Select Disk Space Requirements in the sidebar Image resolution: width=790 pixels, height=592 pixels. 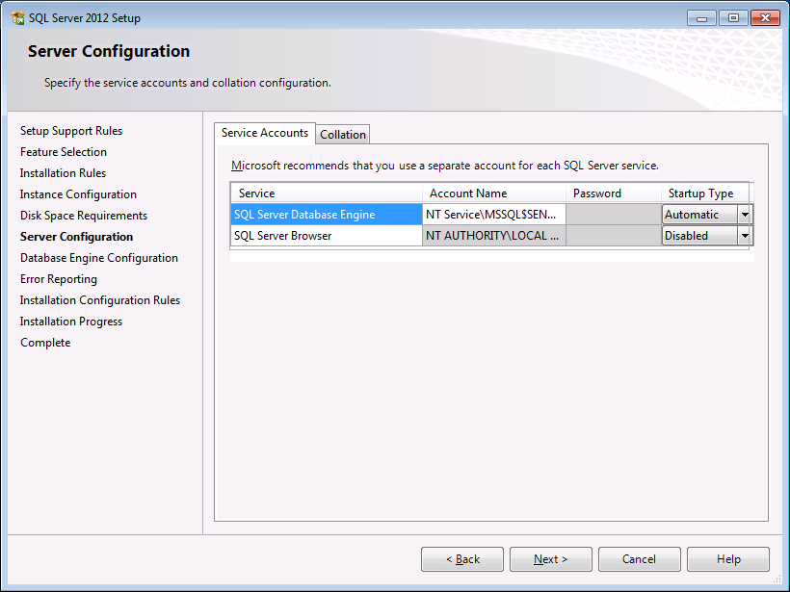tap(83, 215)
